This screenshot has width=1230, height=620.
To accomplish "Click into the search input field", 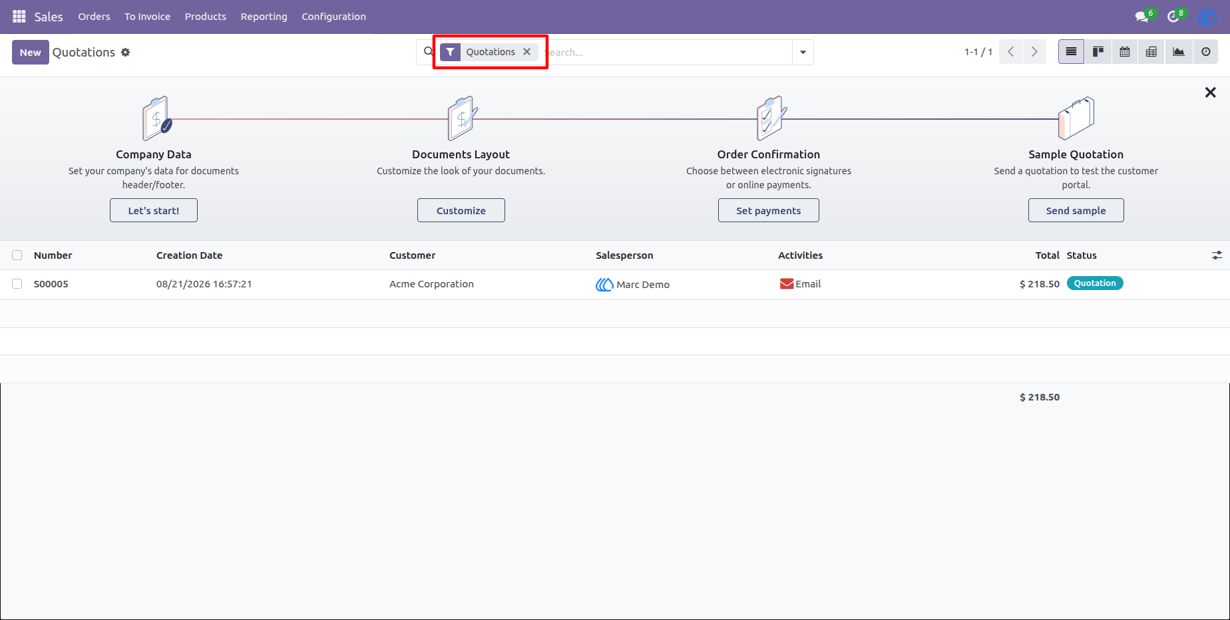I will (x=666, y=52).
